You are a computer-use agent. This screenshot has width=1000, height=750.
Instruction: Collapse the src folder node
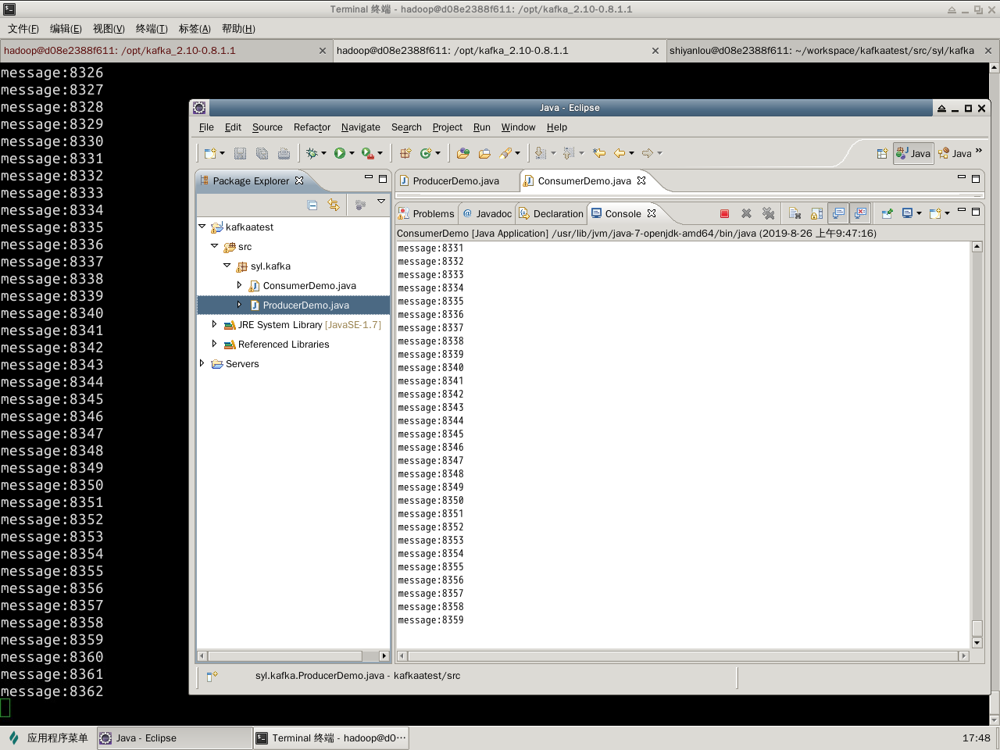click(215, 246)
